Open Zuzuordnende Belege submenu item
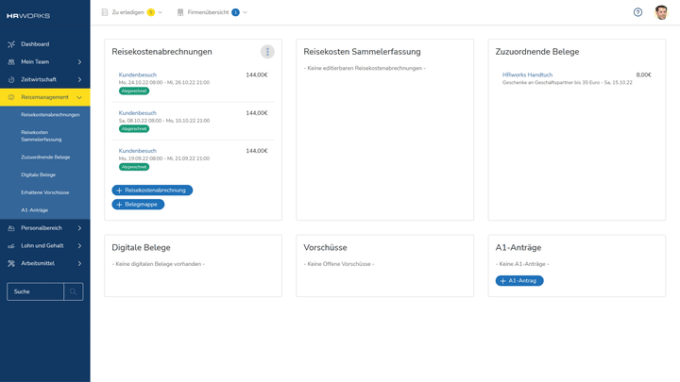This screenshot has width=680, height=382. pos(45,158)
